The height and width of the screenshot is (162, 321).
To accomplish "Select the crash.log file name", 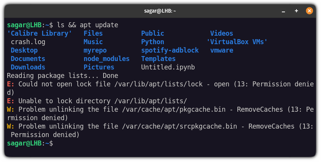I will coord(28,42).
